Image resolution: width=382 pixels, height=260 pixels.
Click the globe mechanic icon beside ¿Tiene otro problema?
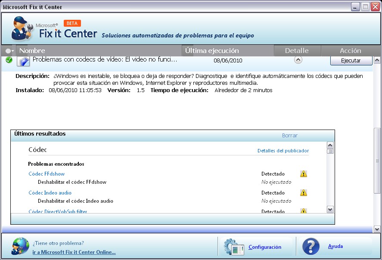tap(20, 246)
